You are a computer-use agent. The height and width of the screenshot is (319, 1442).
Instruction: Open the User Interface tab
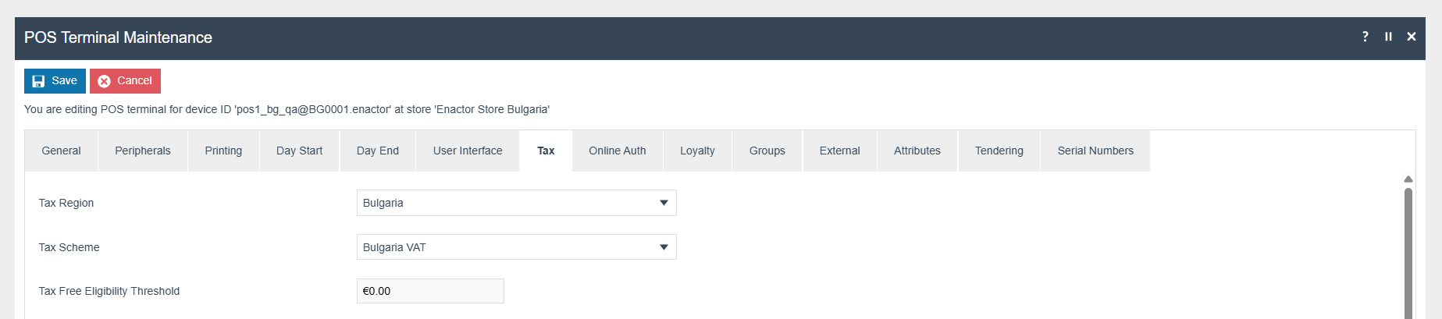pos(468,151)
